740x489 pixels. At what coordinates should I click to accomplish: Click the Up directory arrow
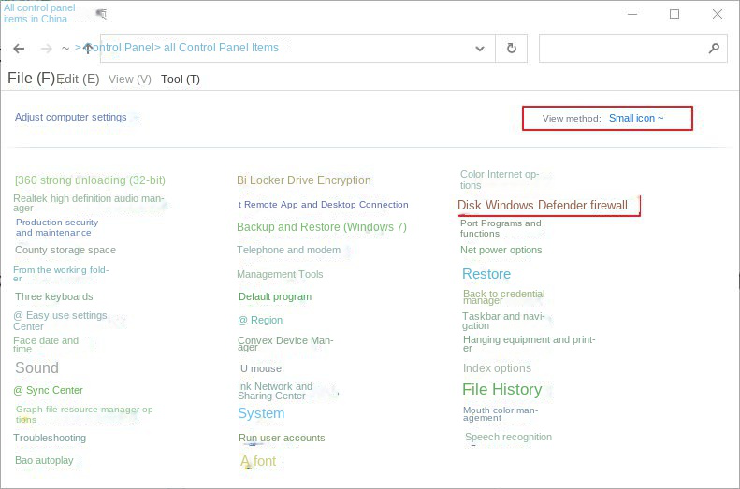click(x=88, y=49)
